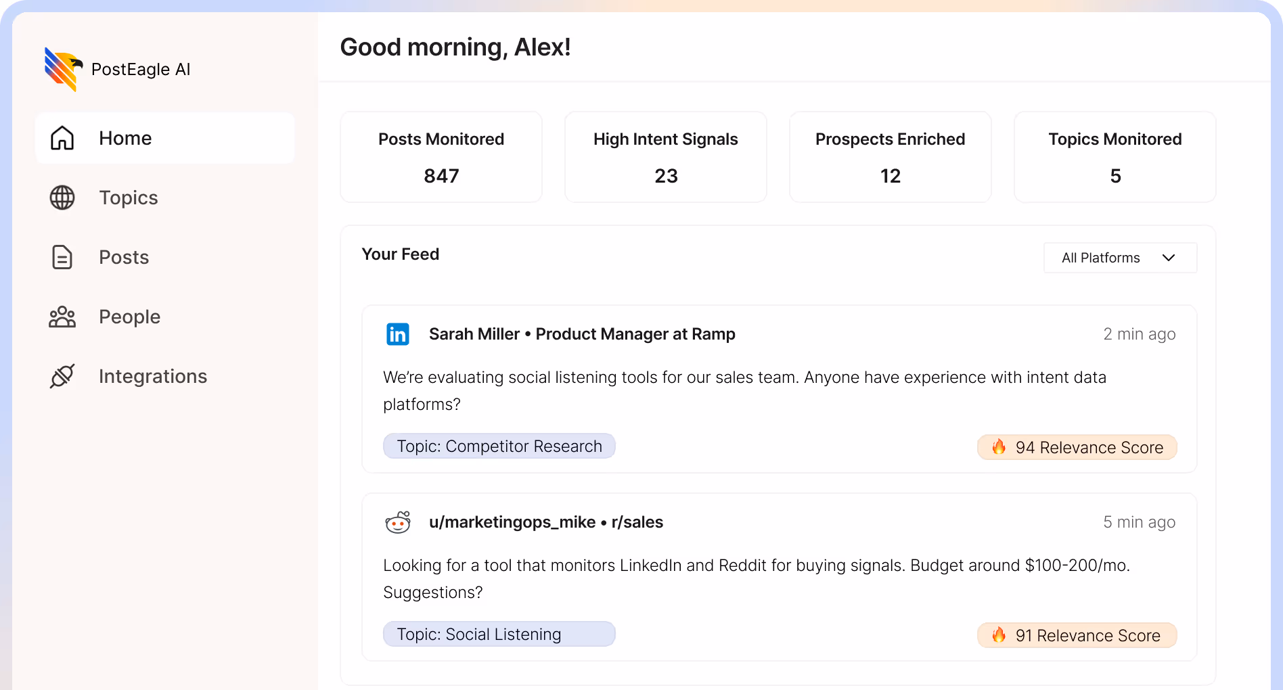1283x690 pixels.
Task: Click the Home house icon
Action: tap(62, 138)
